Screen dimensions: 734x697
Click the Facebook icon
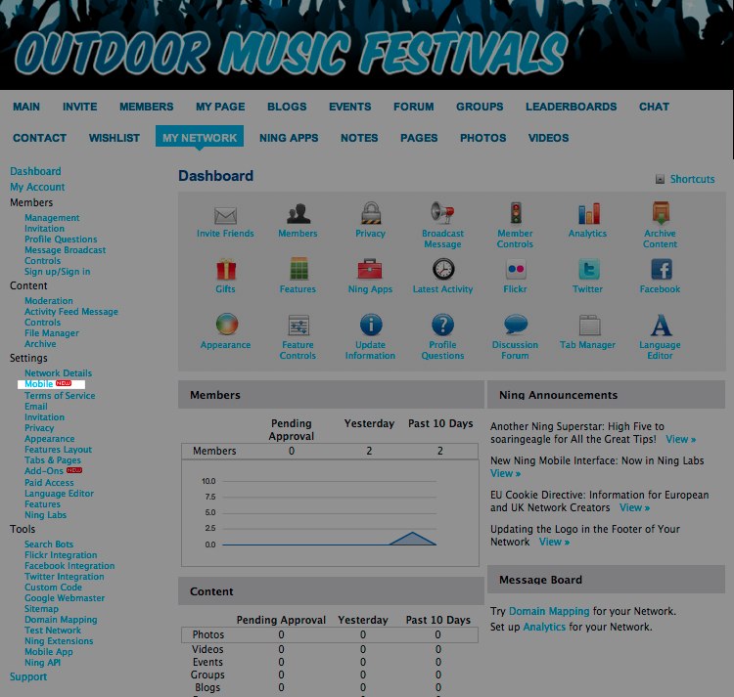click(661, 269)
